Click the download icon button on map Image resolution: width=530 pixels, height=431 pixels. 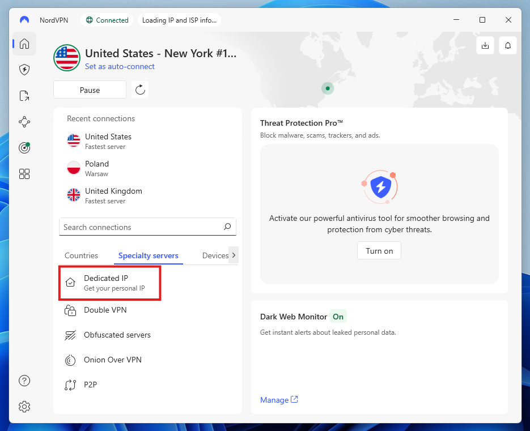[485, 45]
